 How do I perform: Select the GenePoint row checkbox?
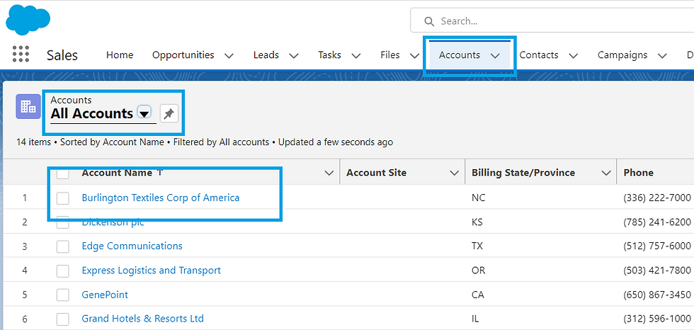[x=63, y=295]
